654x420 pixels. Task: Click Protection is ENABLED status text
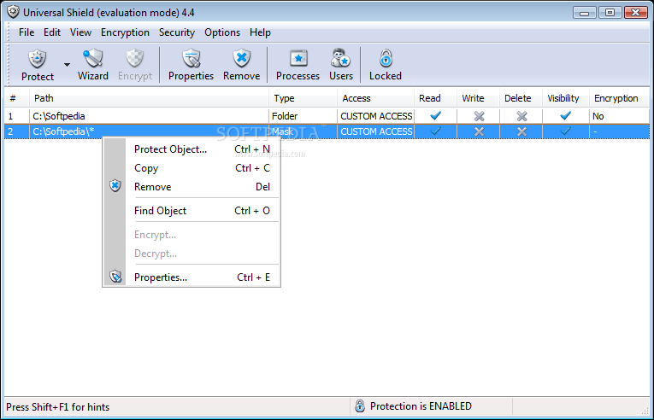pyautogui.click(x=421, y=405)
